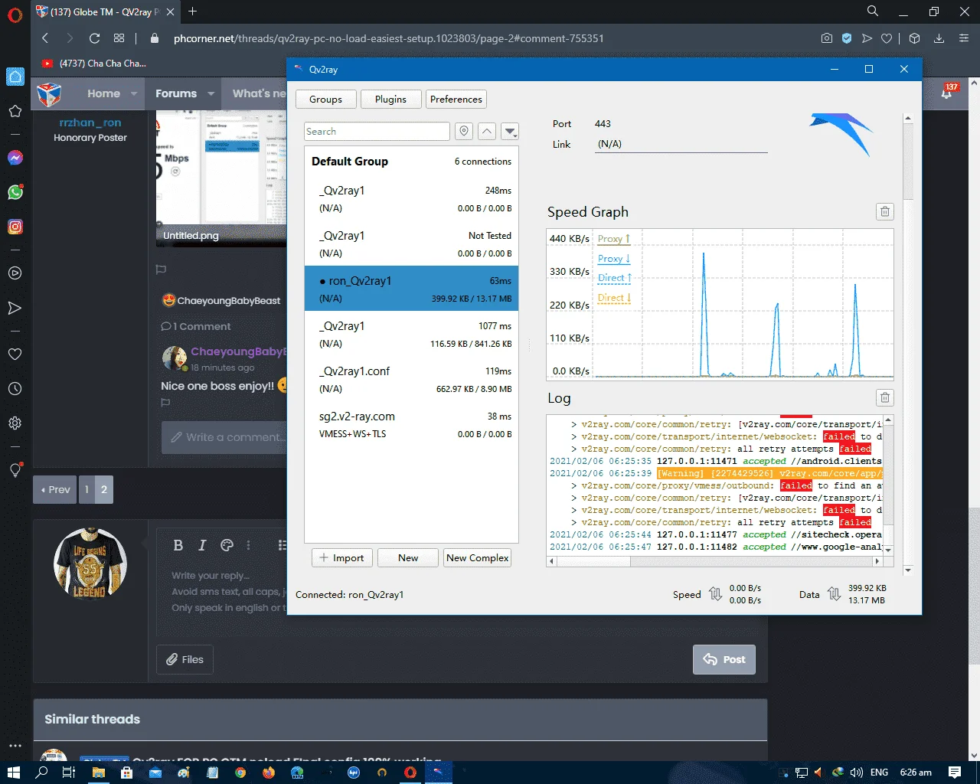Click the New connection button
The width and height of the screenshot is (980, 784).
408,558
